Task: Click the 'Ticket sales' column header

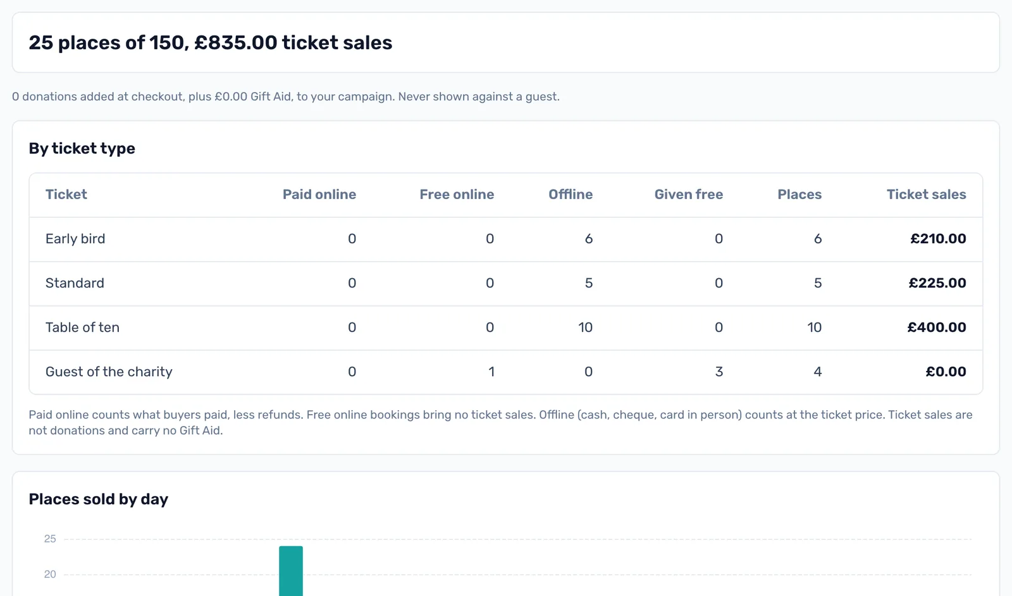Action: [x=927, y=195]
